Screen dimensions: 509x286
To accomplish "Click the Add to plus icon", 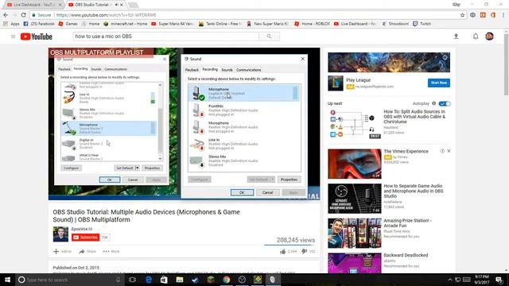I will pos(56,251).
